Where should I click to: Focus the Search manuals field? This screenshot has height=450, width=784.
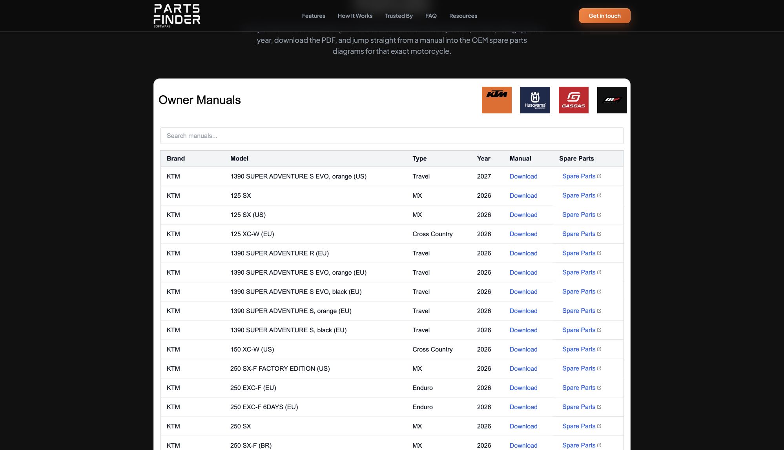[392, 136]
